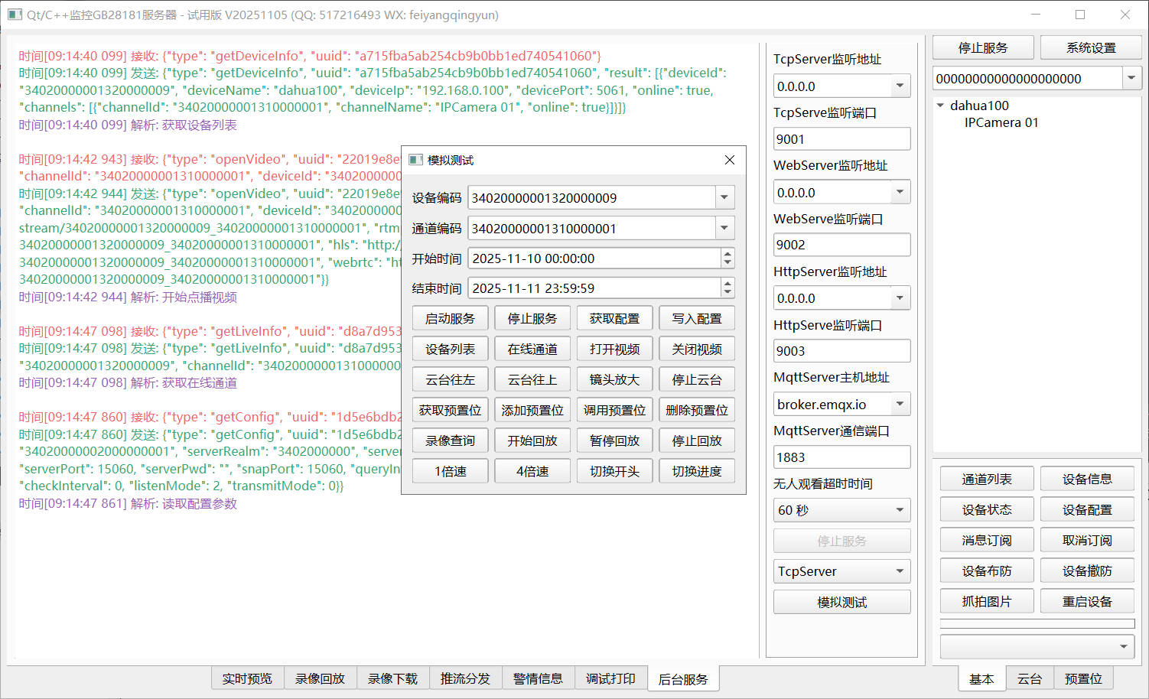Click the 切换开头 button
The width and height of the screenshot is (1149, 699).
point(614,471)
